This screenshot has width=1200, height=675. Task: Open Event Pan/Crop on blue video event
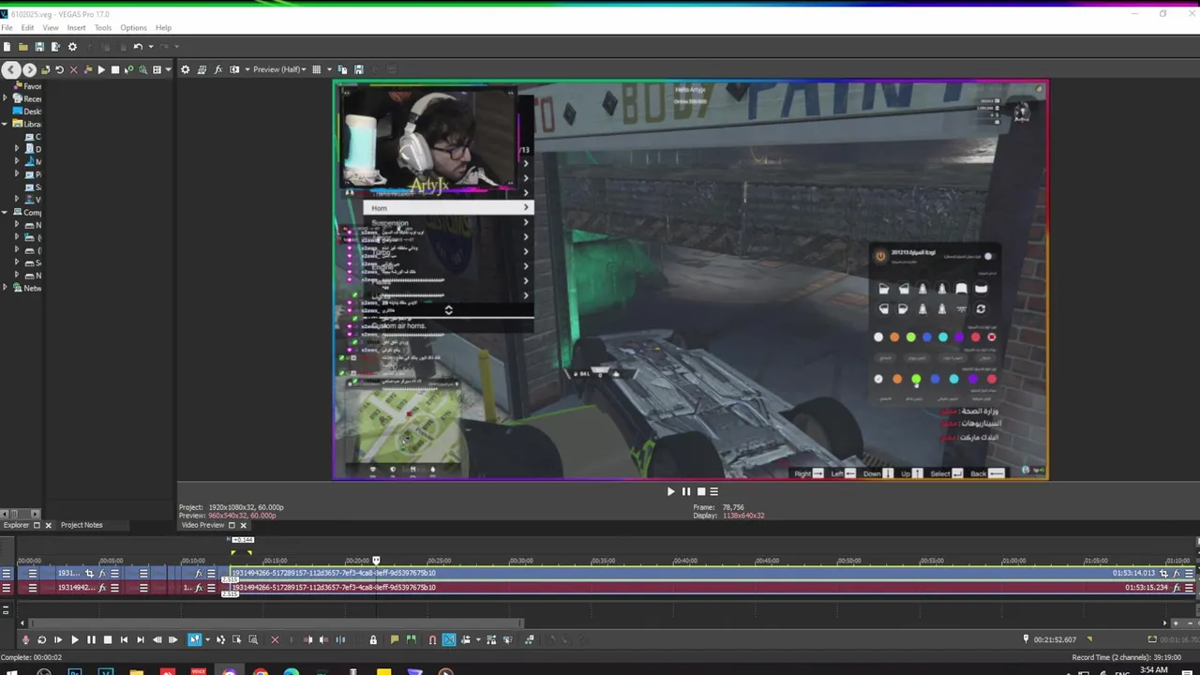[x=1164, y=573]
